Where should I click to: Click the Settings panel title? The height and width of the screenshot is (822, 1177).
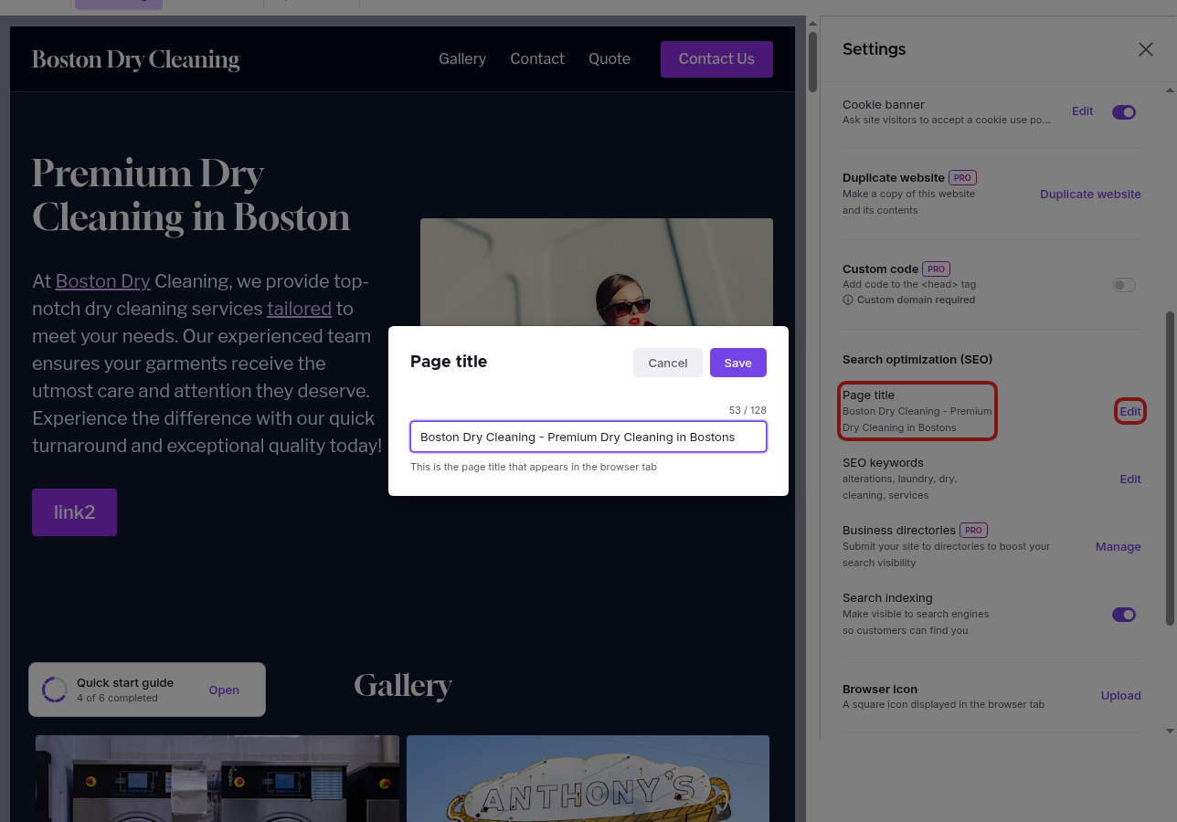click(x=875, y=49)
